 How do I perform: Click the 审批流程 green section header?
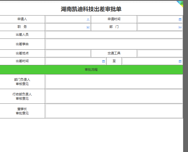91,70
